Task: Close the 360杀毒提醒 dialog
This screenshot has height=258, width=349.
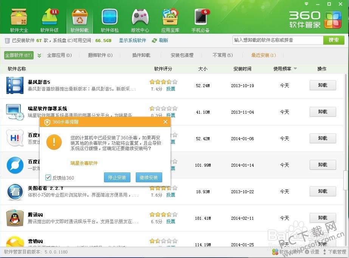Action: 165,122
